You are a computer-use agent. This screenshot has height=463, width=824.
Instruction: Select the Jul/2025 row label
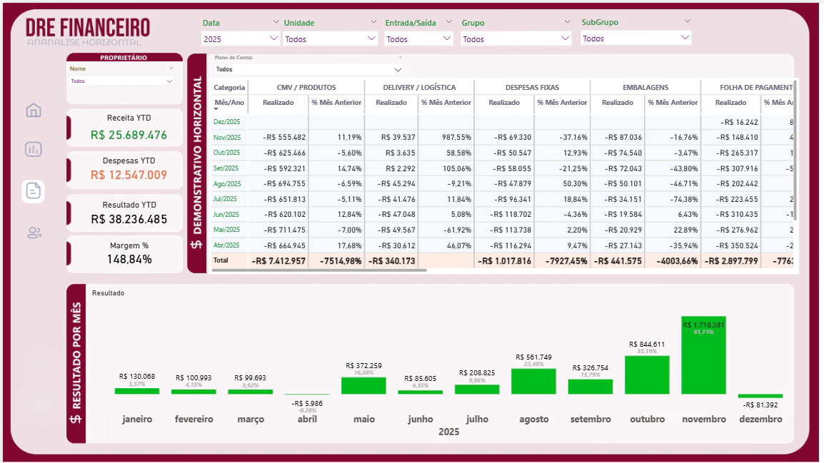(225, 199)
